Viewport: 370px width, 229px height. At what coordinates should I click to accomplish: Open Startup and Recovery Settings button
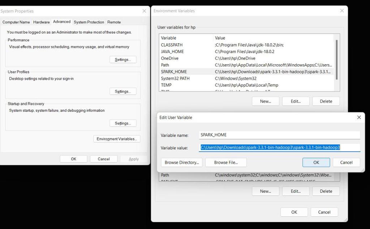[x=123, y=123]
